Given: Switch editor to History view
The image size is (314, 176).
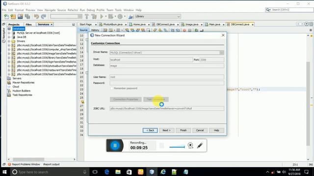Looking at the screenshot, I should click(x=95, y=30).
